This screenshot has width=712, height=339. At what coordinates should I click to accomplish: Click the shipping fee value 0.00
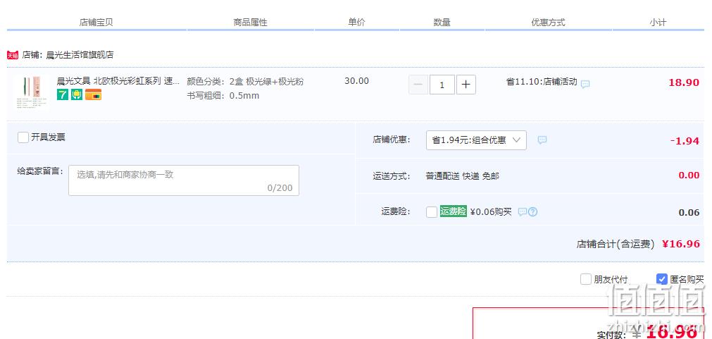pos(689,175)
